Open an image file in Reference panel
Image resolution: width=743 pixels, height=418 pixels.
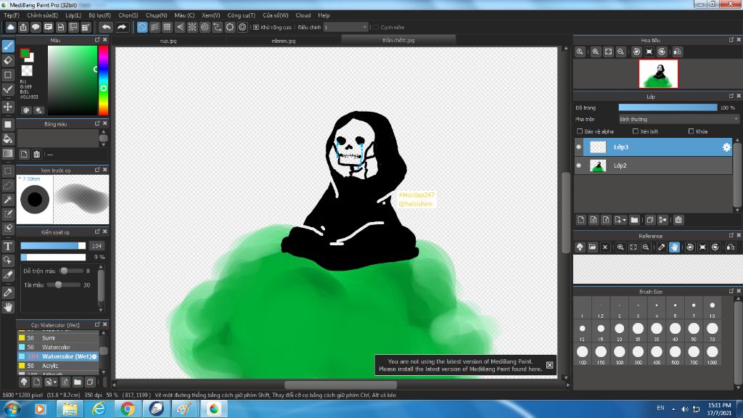(x=592, y=247)
